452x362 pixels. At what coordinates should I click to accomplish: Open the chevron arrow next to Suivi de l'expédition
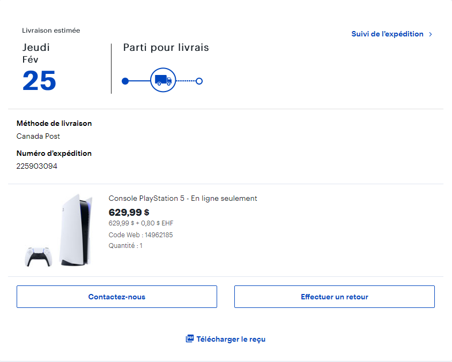430,34
